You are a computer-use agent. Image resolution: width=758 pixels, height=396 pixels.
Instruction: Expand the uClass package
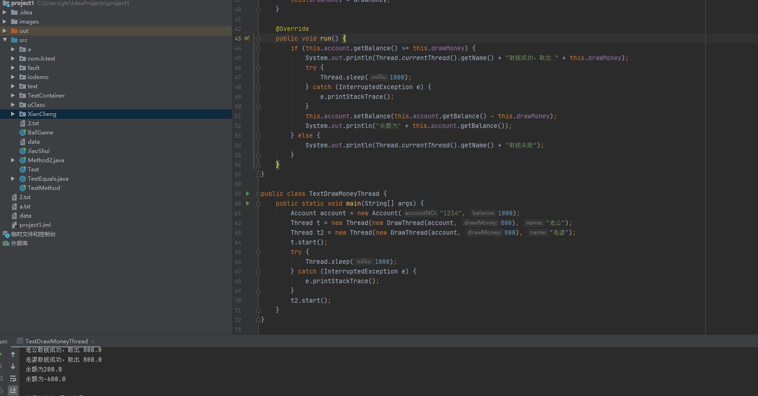(x=13, y=105)
